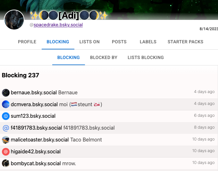Click the dcmvera row's 4 days ago timestamp
Viewport: 218px width, 171px height.
[204, 104]
